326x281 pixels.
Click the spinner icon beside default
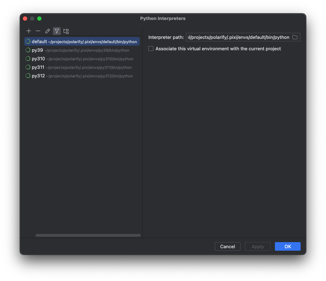point(28,41)
